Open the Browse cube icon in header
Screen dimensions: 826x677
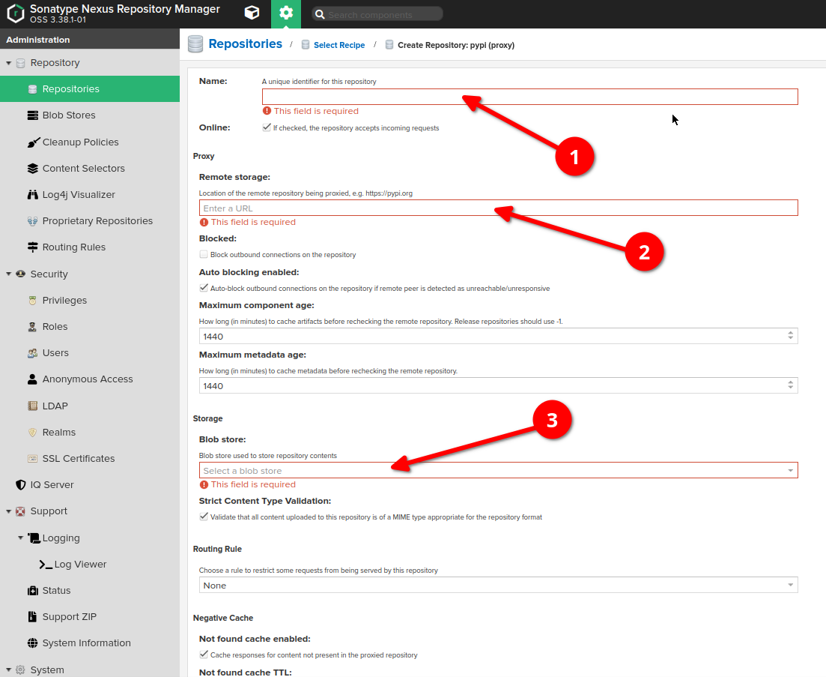point(252,13)
